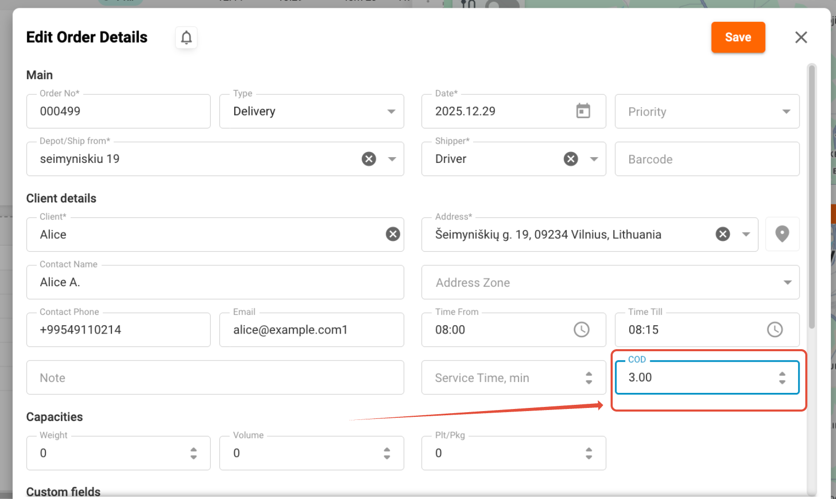The height and width of the screenshot is (499, 836).
Task: Click the Service Time stepper arrows
Action: point(589,378)
